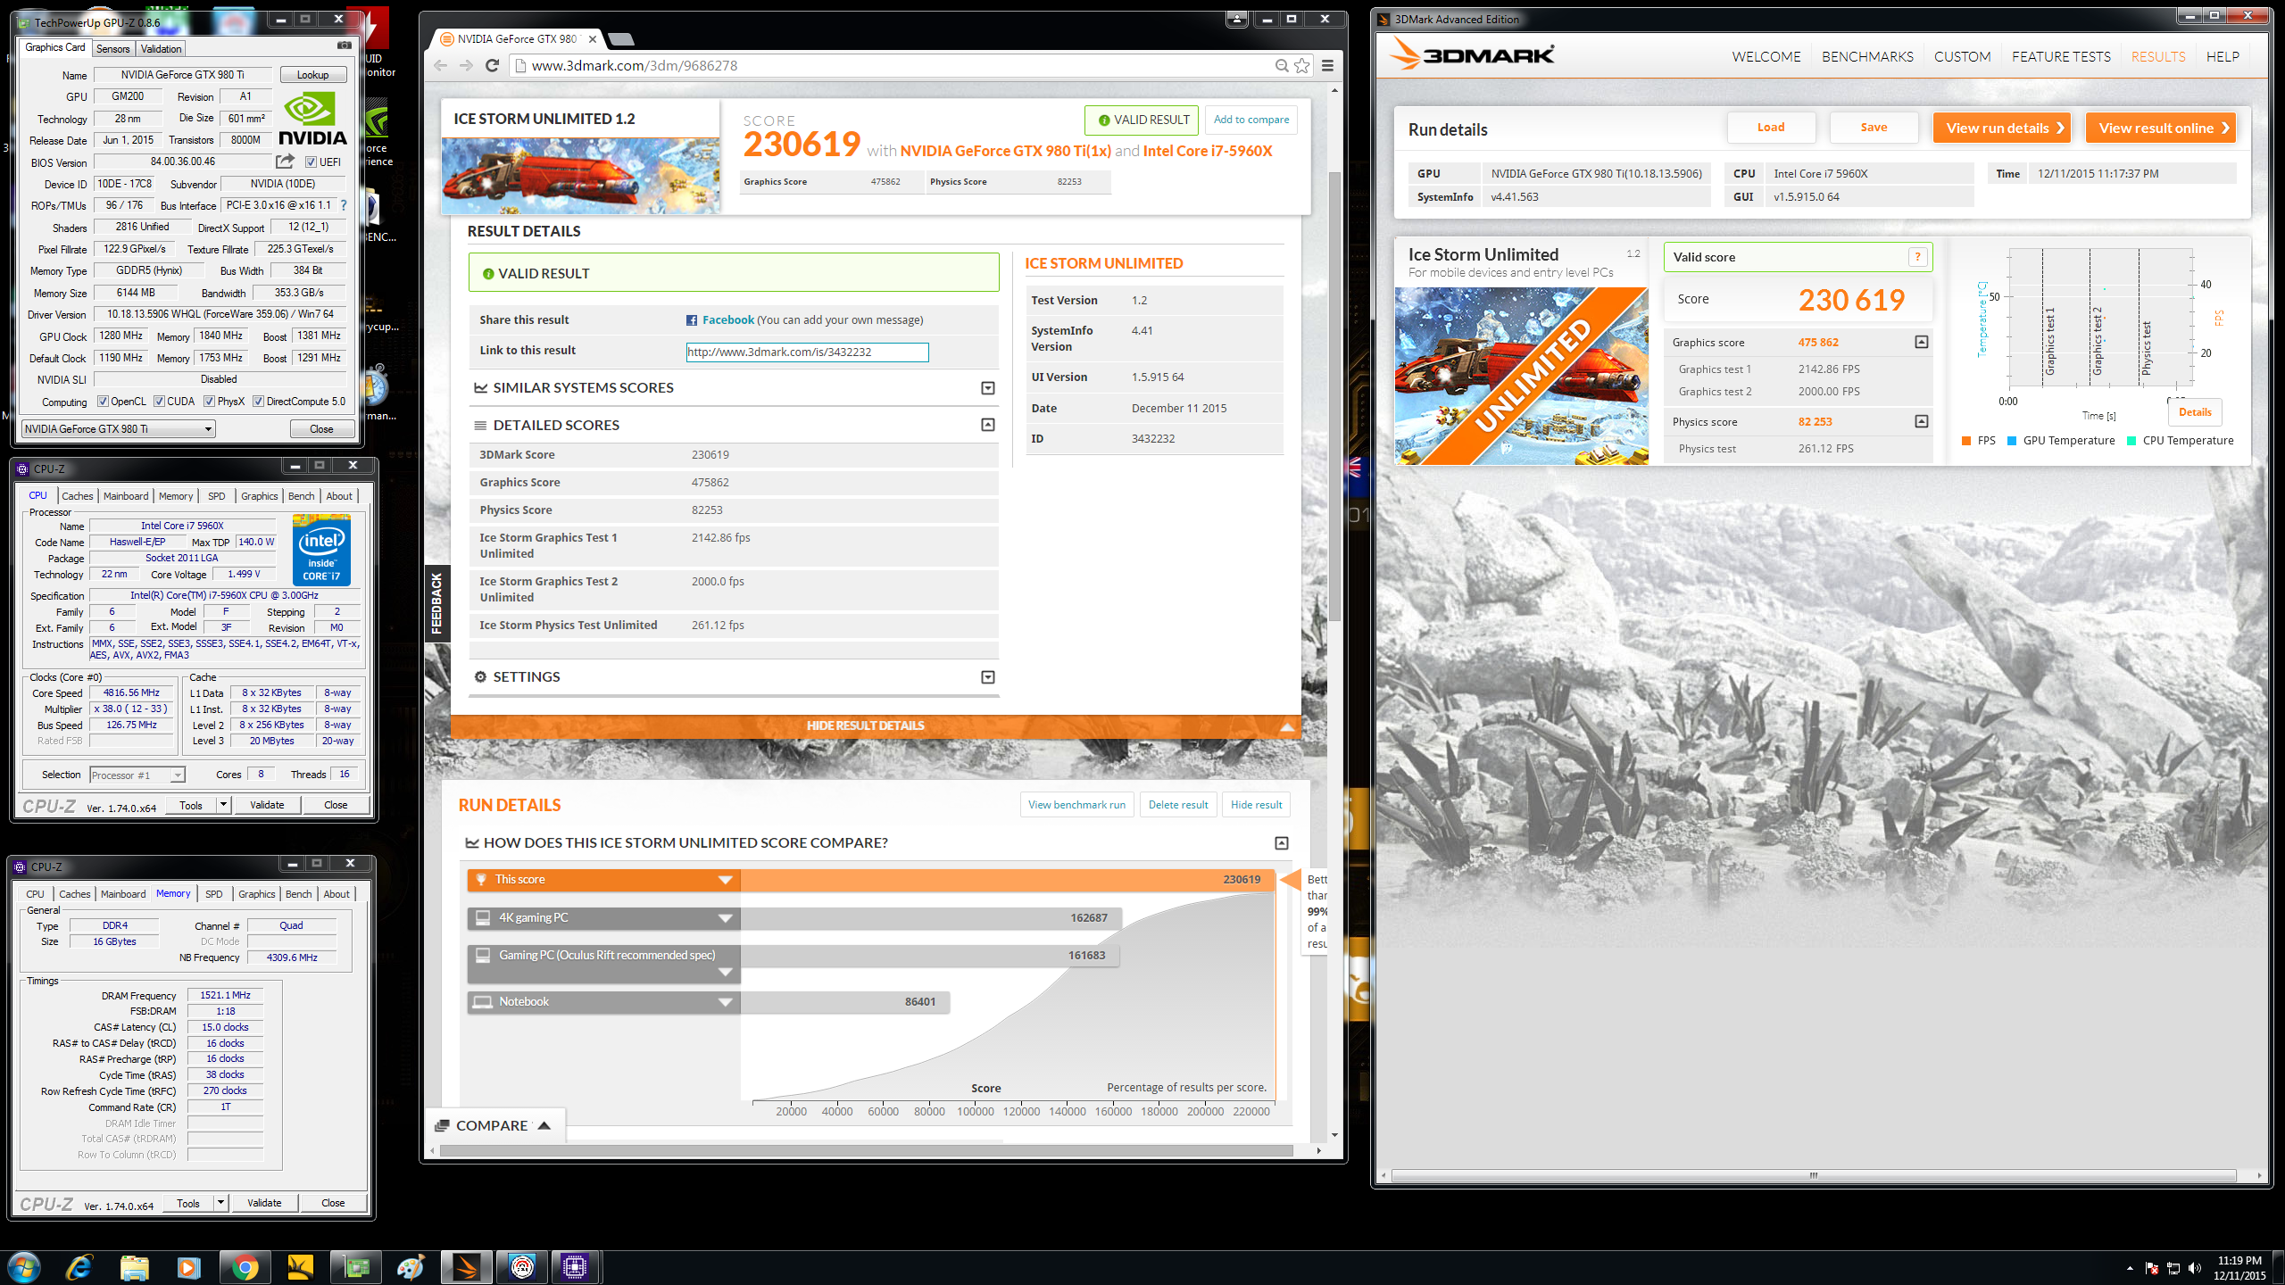Bookmark this page with the star icon

coord(1302,65)
